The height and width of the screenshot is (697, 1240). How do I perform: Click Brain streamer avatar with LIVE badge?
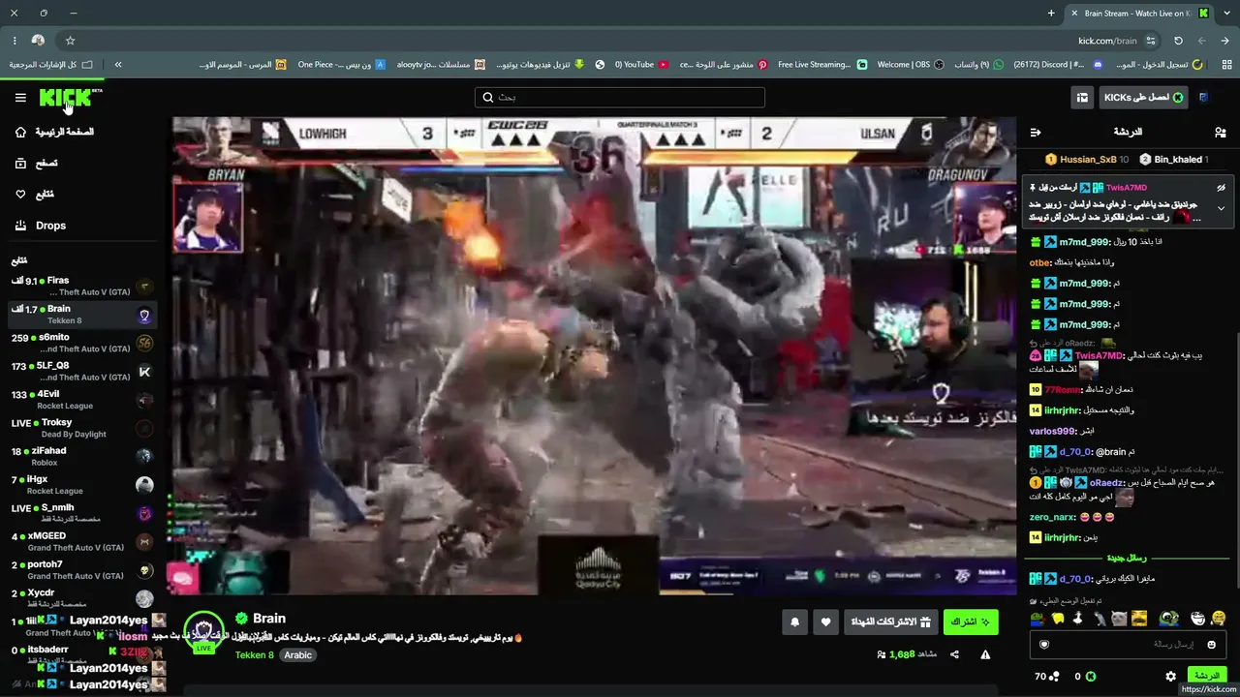[204, 631]
